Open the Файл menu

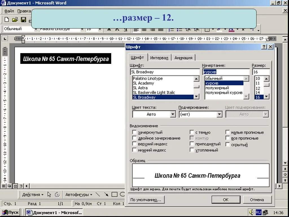(9, 11)
